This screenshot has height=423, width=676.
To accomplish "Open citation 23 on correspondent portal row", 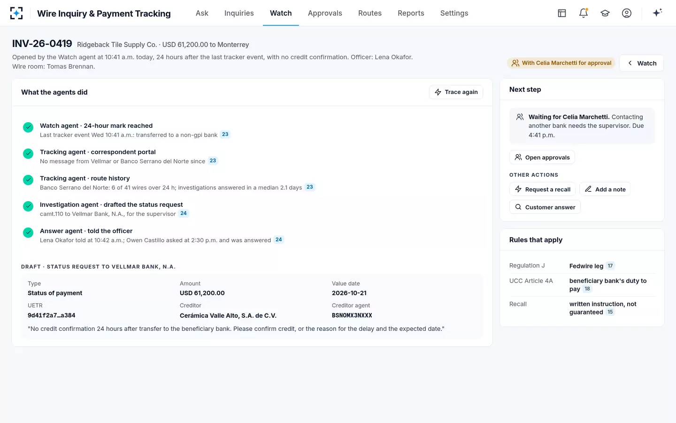I will [x=213, y=161].
